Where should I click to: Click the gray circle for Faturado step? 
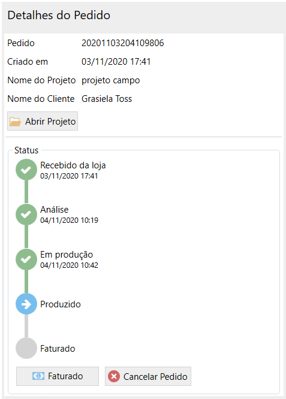click(26, 348)
